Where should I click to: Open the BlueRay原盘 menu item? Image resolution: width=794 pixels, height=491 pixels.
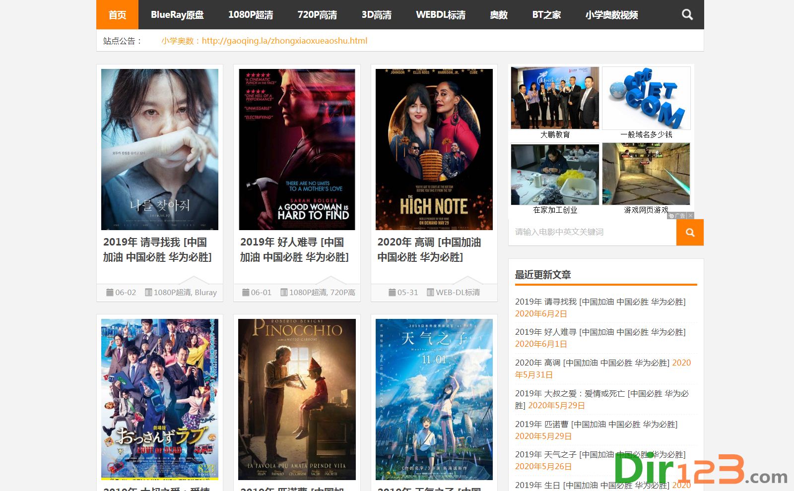177,14
